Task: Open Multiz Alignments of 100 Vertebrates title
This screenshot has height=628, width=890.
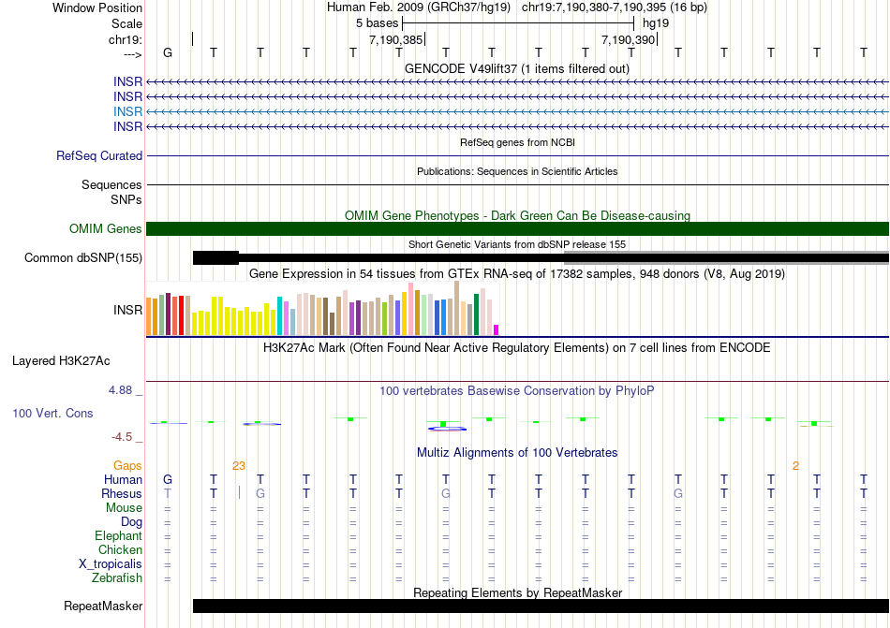Action: [x=517, y=452]
